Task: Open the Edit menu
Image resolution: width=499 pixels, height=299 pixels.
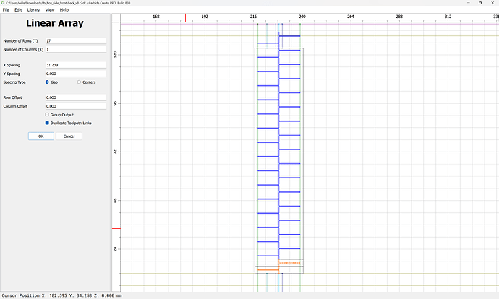Action: 17,10
